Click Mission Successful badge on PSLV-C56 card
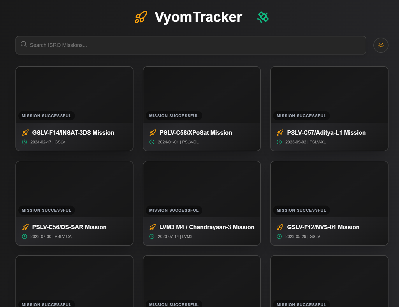Screen dimensions: 399x307 click(x=47, y=210)
